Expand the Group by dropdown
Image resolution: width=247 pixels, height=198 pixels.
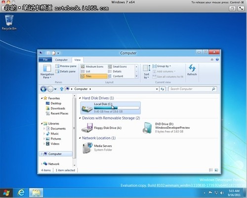[x=162, y=66]
